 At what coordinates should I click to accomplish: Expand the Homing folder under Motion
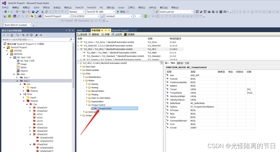[x=87, y=87]
